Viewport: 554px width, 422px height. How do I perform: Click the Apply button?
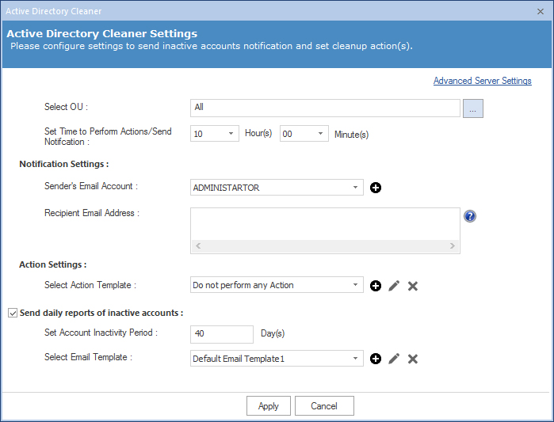(269, 405)
